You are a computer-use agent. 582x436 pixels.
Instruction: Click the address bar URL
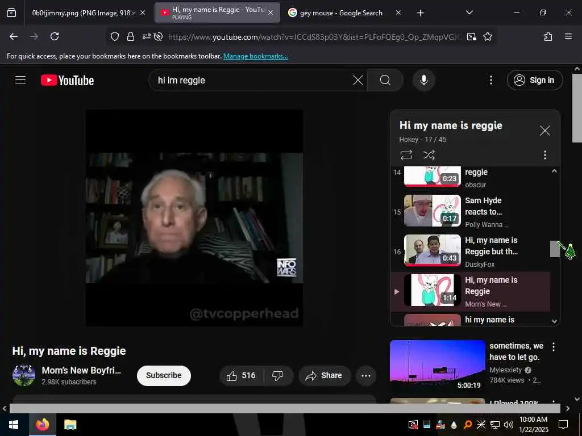point(315,37)
